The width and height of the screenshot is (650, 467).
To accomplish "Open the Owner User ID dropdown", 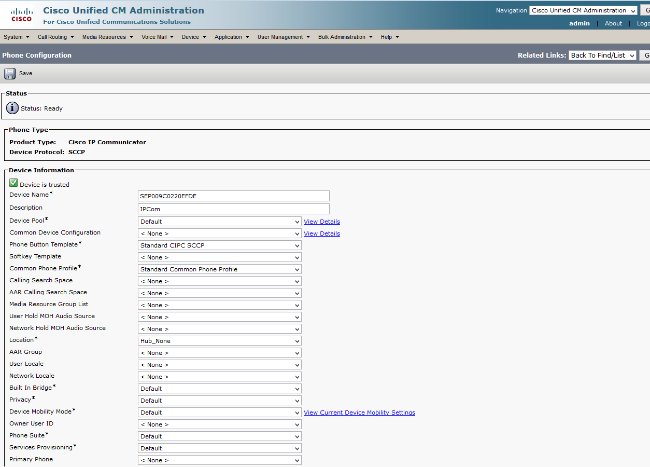I will 220,424.
